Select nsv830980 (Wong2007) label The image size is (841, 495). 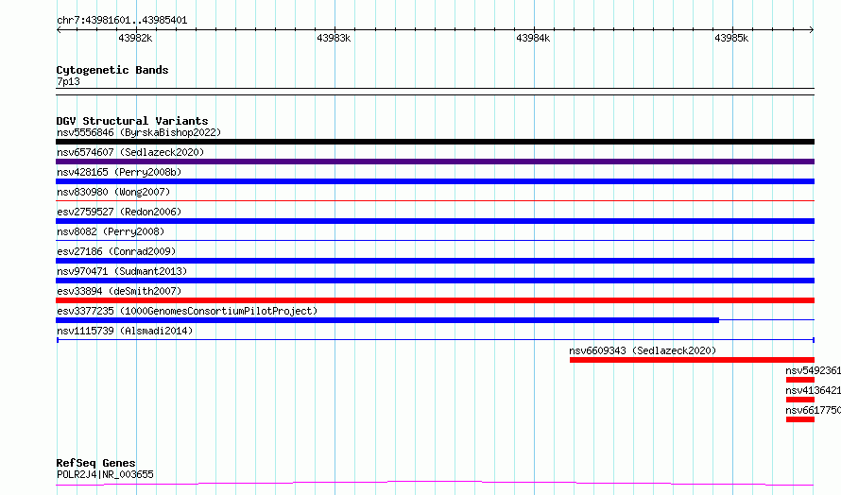[x=113, y=192]
